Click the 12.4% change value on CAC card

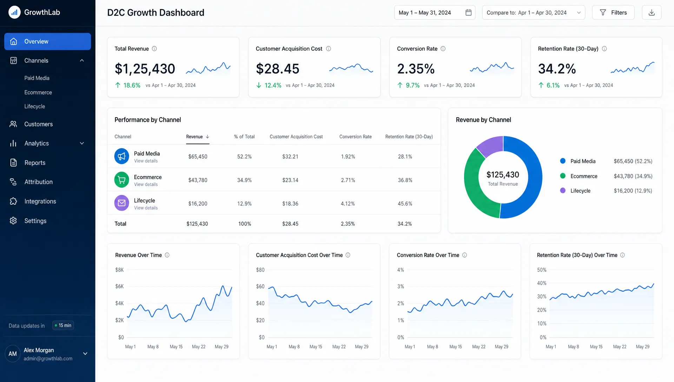coord(273,85)
